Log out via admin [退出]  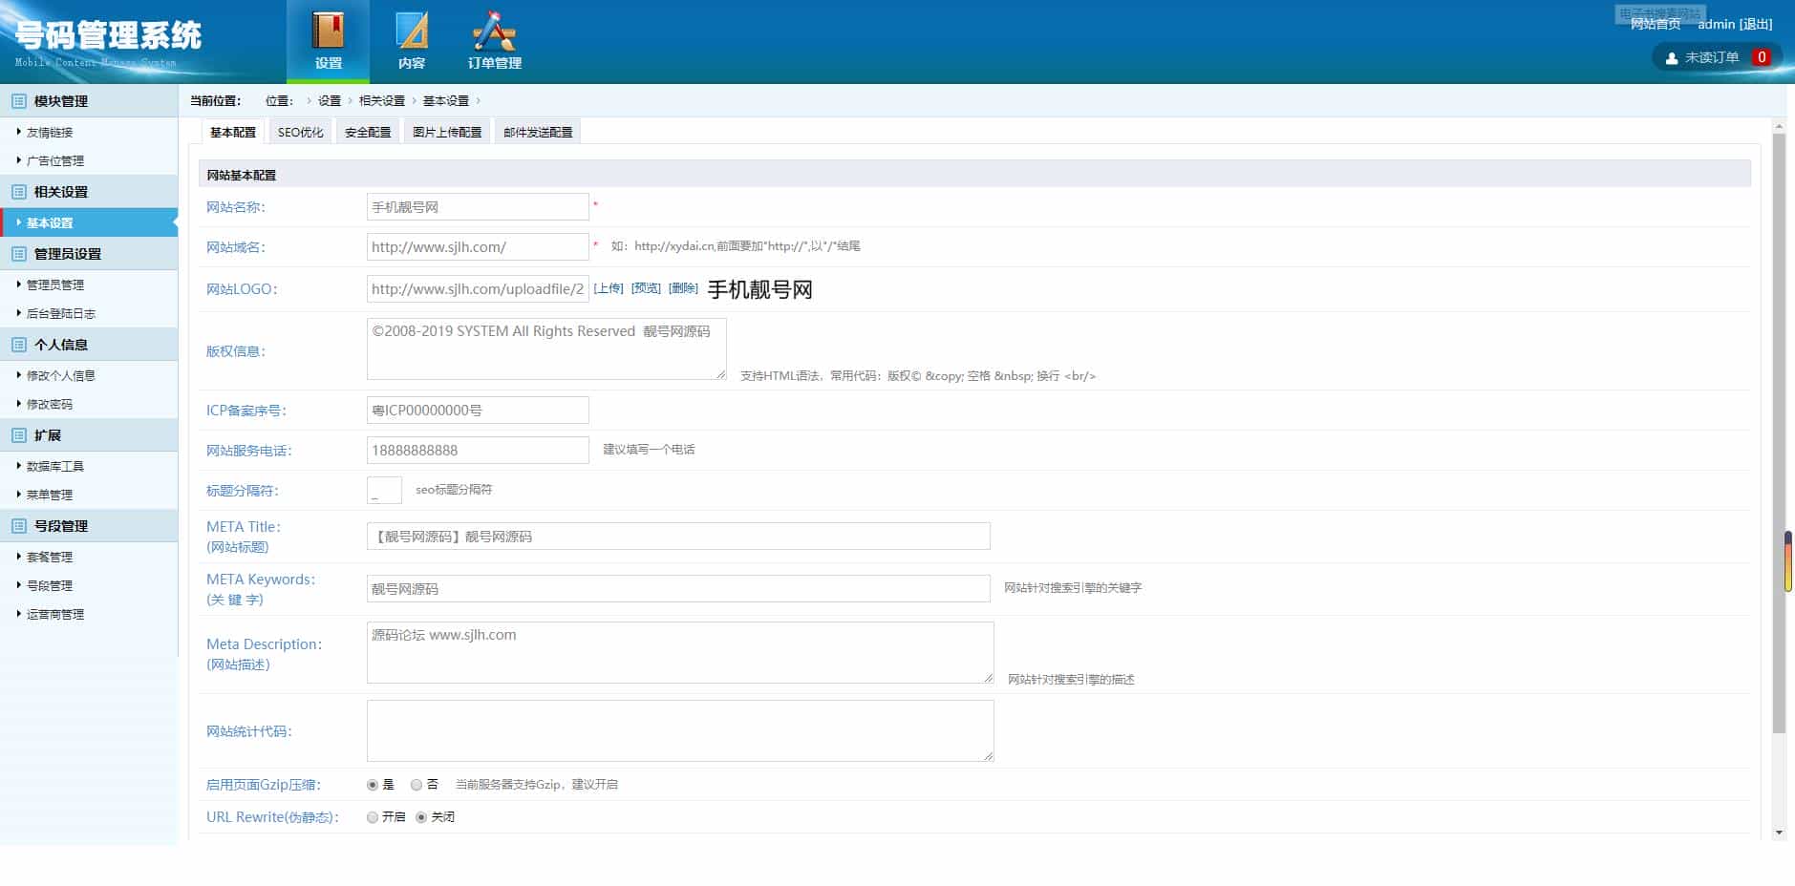[x=1756, y=24]
